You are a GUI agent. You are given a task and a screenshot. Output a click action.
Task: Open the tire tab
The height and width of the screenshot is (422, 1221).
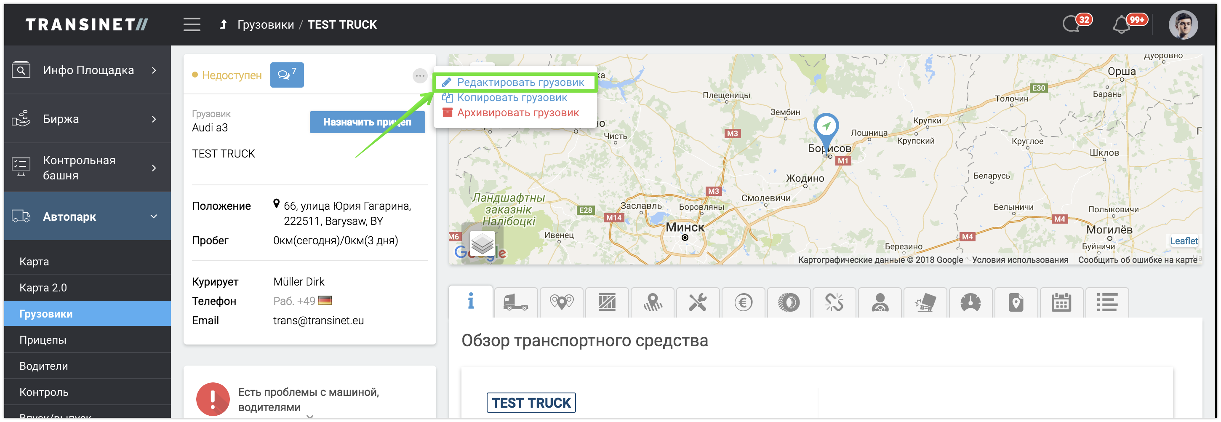point(789,302)
